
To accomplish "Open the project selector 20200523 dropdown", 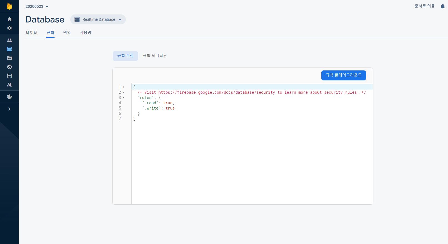I will [37, 6].
